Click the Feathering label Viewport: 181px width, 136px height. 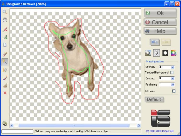(x=151, y=84)
